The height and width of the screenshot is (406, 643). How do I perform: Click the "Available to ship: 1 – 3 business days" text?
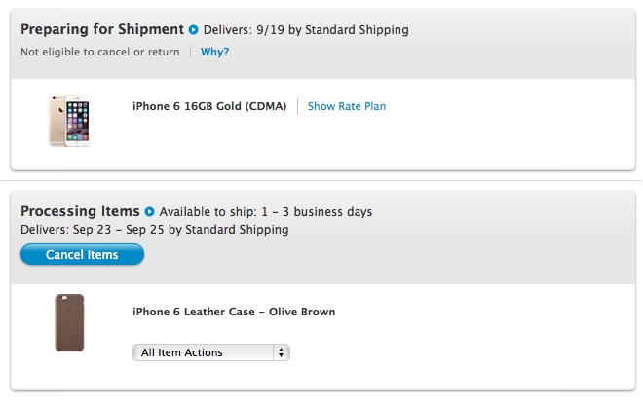coord(266,212)
